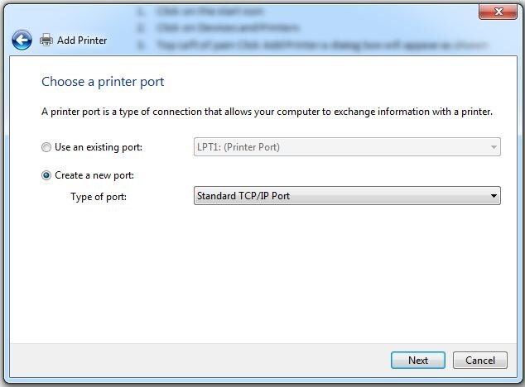Click the printer port description sentence
Screen dimensions: 525x387
pos(267,112)
